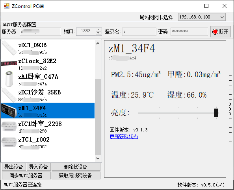Click the 固件版本: v0.1.3 text

[129, 130]
